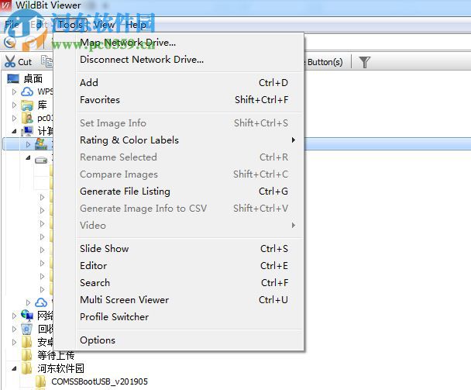Collapse the computer tree node
Screen dimensions: 471x390
(x=14, y=131)
